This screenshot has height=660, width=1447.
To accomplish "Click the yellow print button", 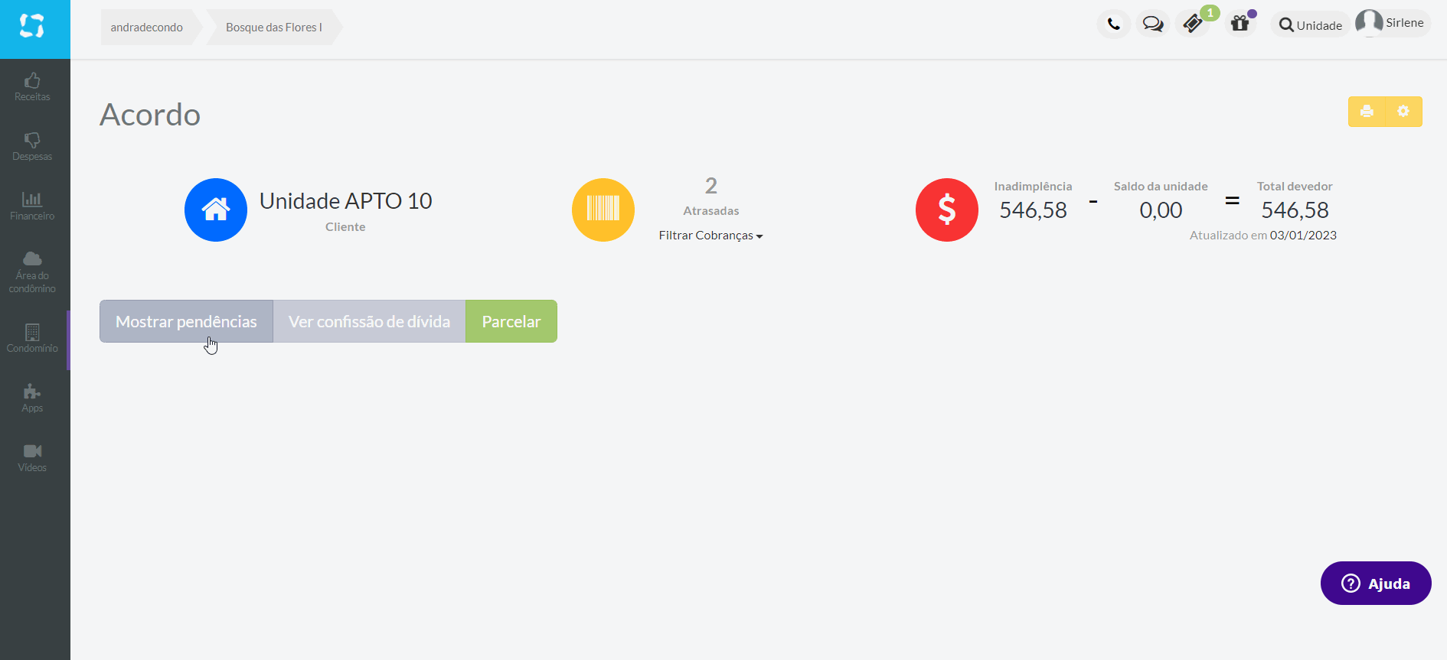I will click(1367, 112).
